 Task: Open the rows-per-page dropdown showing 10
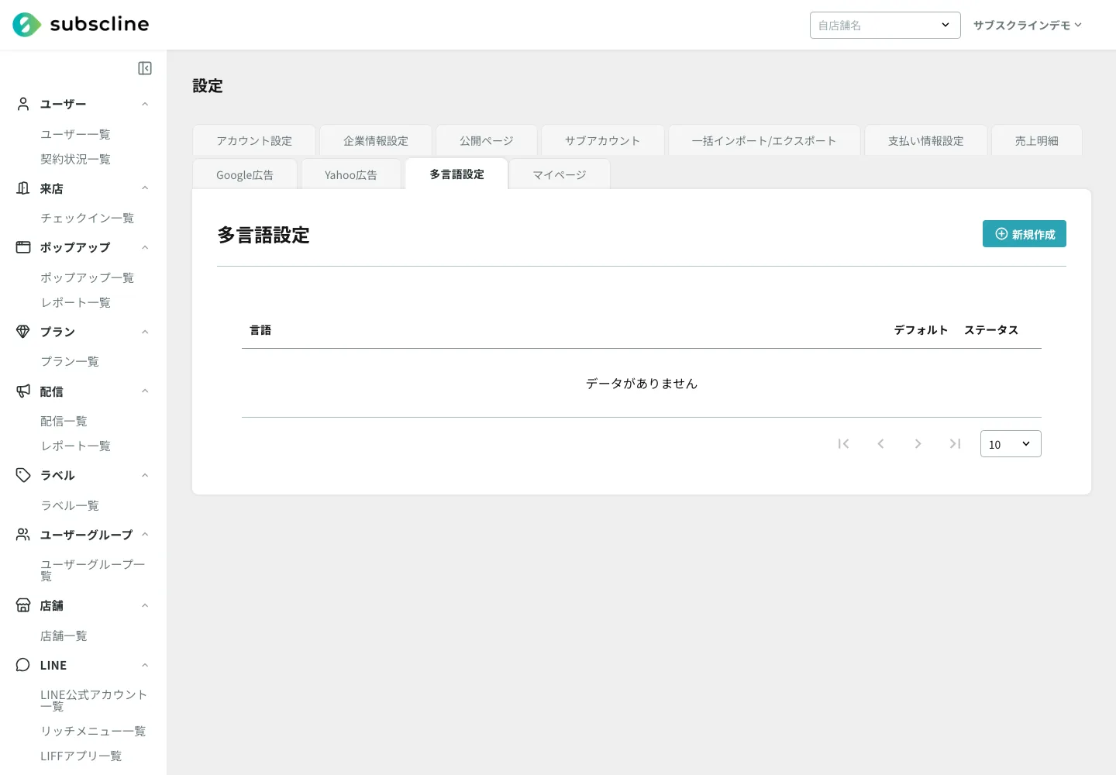click(x=1011, y=444)
